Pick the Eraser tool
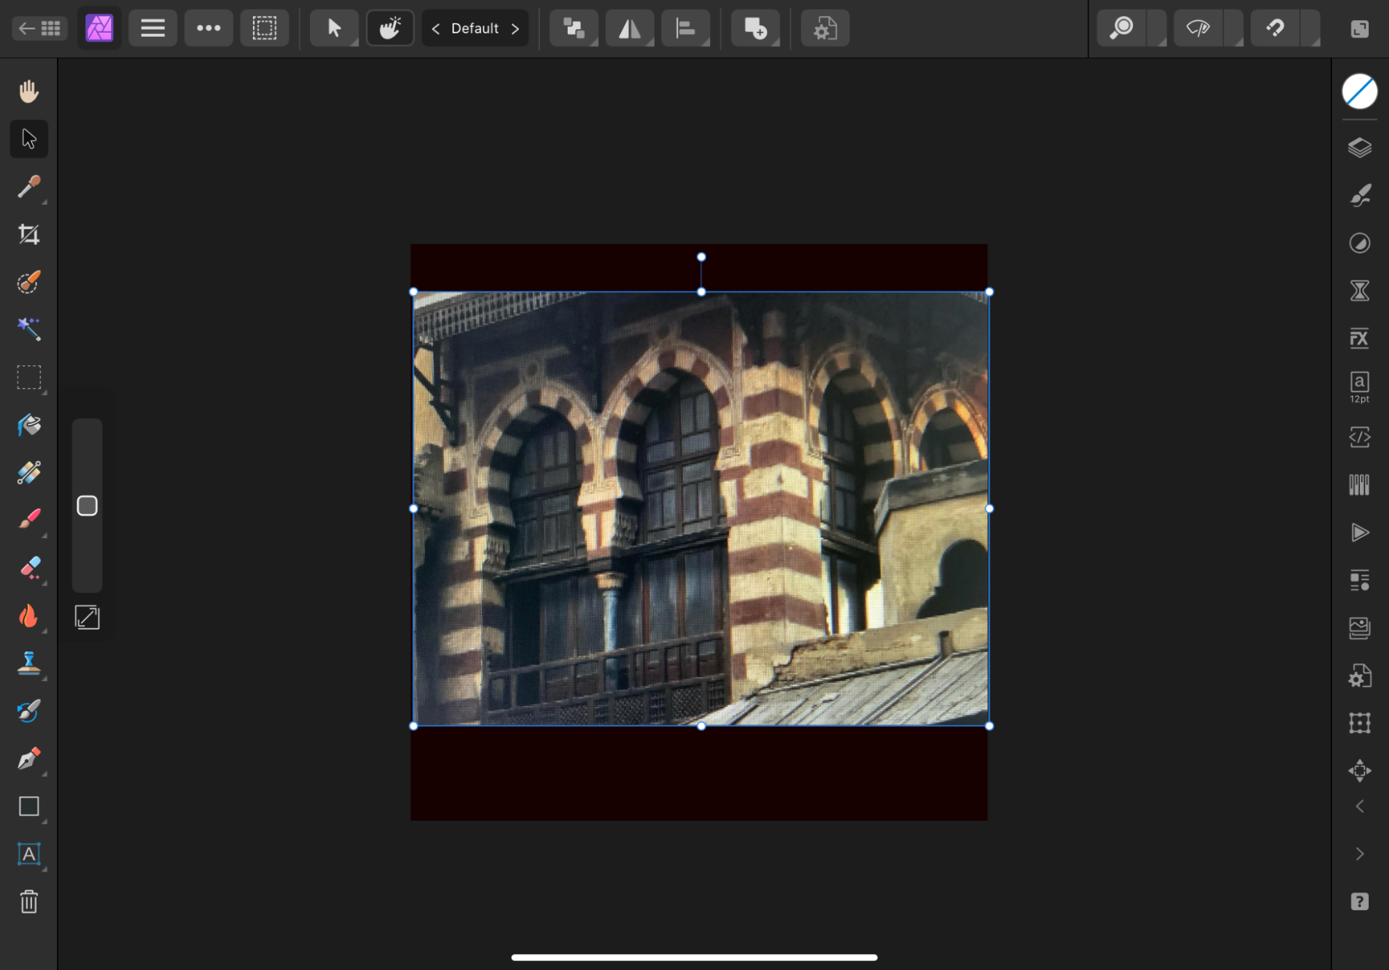This screenshot has height=970, width=1389. (x=28, y=567)
